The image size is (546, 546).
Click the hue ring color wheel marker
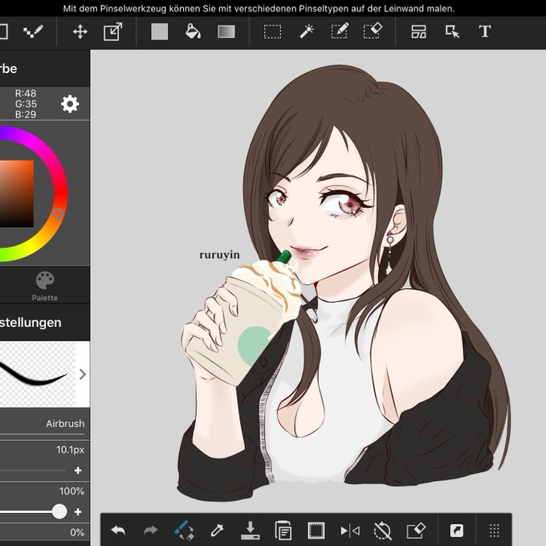[58, 213]
